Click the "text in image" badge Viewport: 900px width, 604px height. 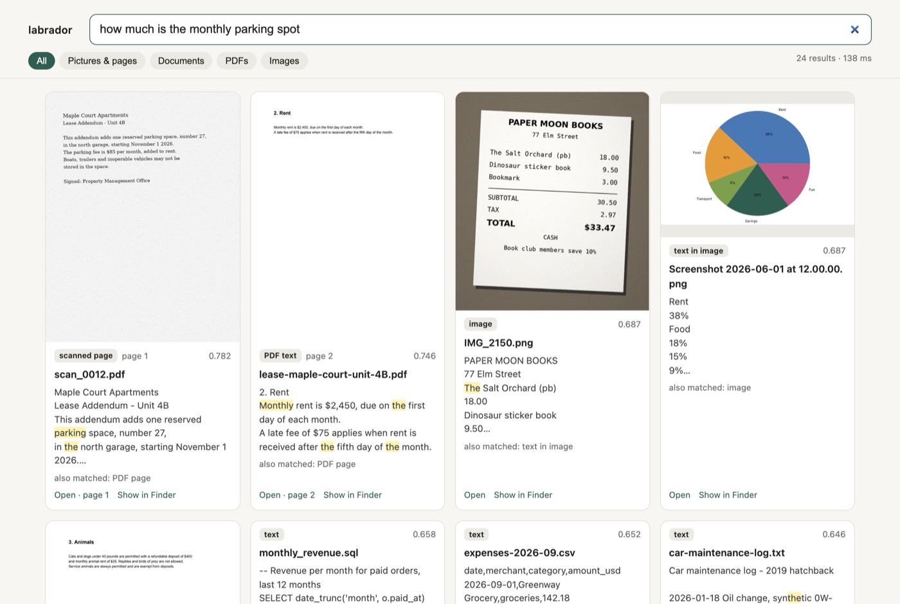point(698,251)
